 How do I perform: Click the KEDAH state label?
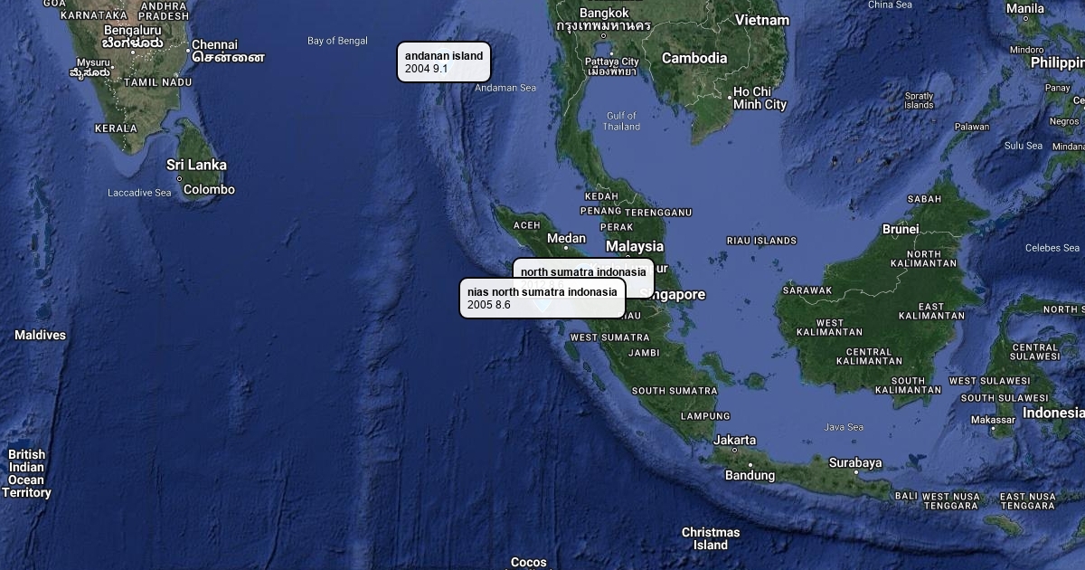tap(601, 196)
